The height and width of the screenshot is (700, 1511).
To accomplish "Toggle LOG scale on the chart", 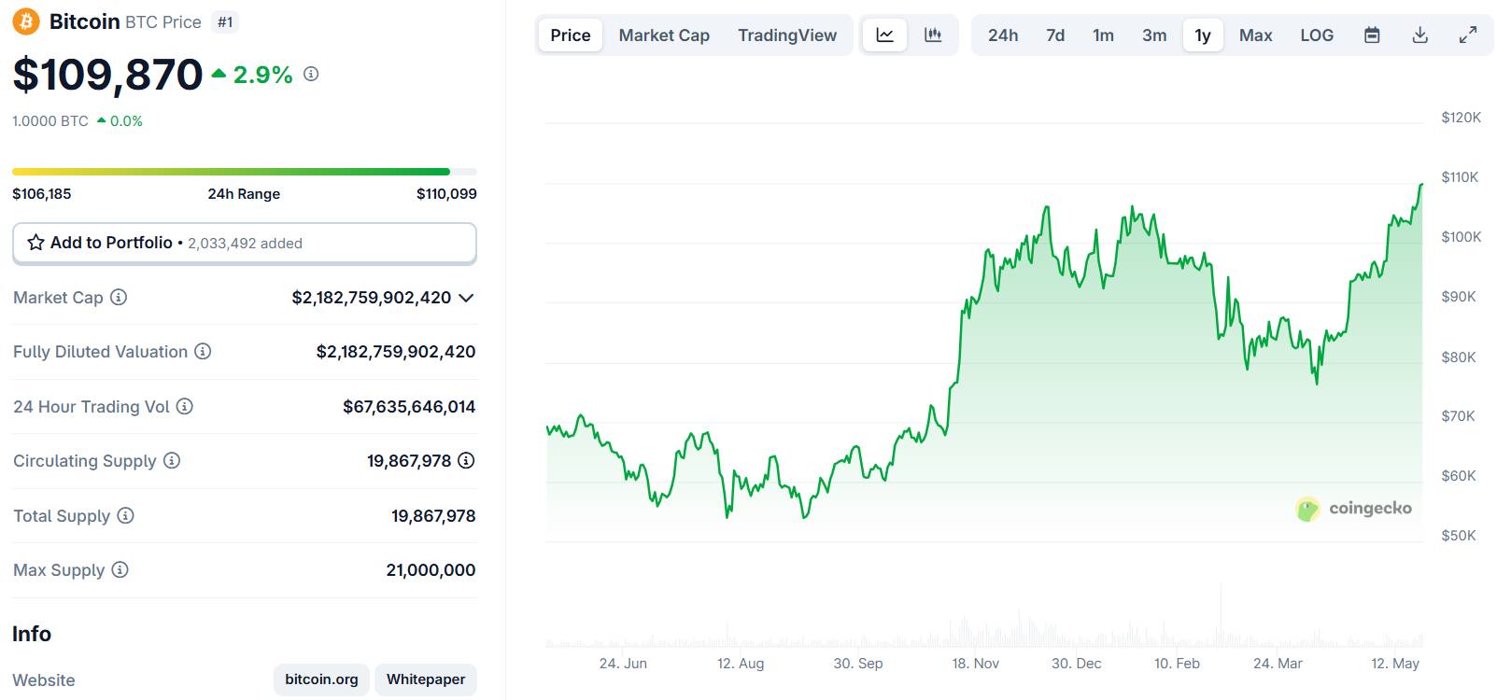I will [x=1317, y=35].
